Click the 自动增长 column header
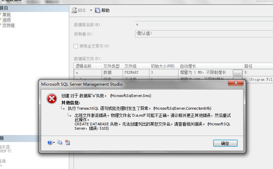Screen dimensions: 273x169 tap(210, 66)
